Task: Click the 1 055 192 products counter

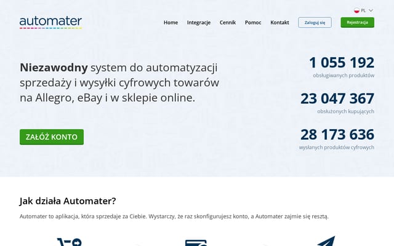Action: click(342, 63)
